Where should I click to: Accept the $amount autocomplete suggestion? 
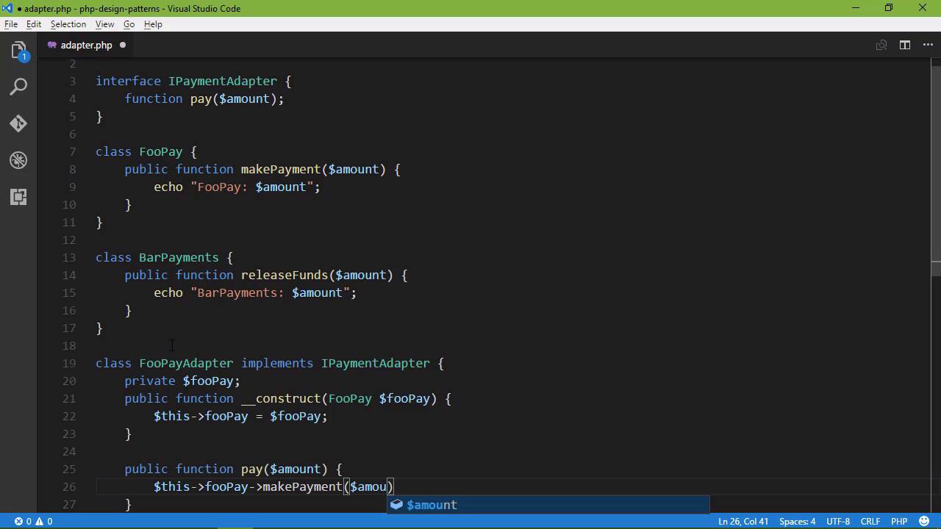click(548, 505)
